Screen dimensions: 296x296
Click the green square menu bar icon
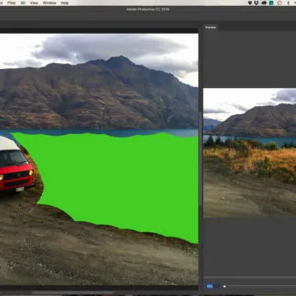(x=271, y=2)
